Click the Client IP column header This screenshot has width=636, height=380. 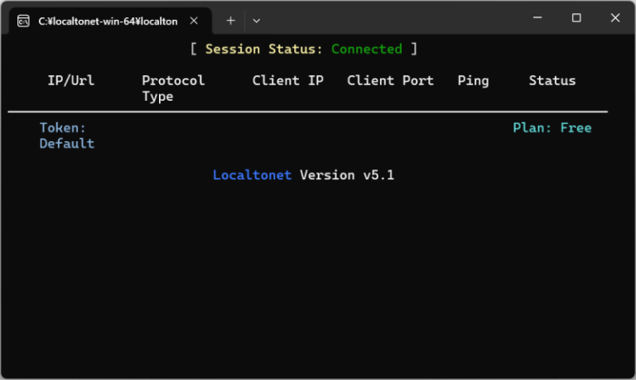288,80
